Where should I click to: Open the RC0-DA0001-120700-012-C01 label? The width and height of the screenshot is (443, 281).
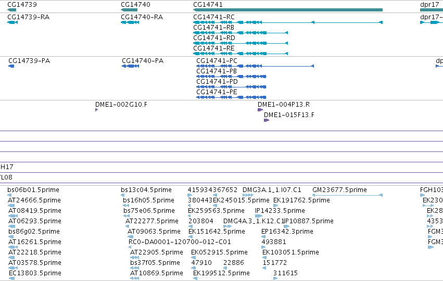pyautogui.click(x=180, y=242)
